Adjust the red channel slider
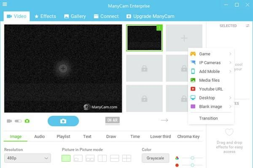Image resolution: width=253 pixels, height=168 pixels. pyautogui.click(x=192, y=165)
